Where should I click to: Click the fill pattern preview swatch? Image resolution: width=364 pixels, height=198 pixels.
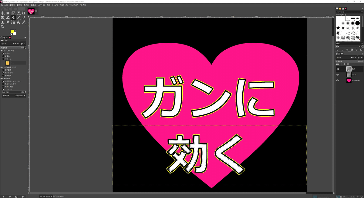[8, 63]
